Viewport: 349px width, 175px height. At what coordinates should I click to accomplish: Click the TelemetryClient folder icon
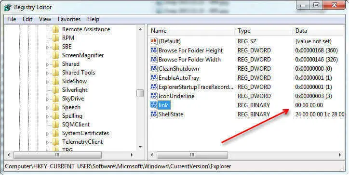pyautogui.click(x=55, y=142)
